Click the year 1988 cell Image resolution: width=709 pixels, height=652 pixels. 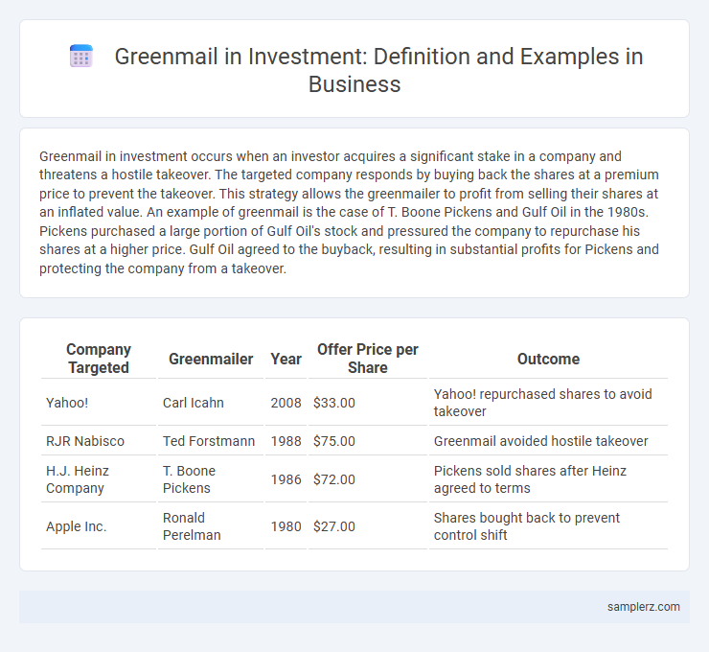click(x=286, y=441)
